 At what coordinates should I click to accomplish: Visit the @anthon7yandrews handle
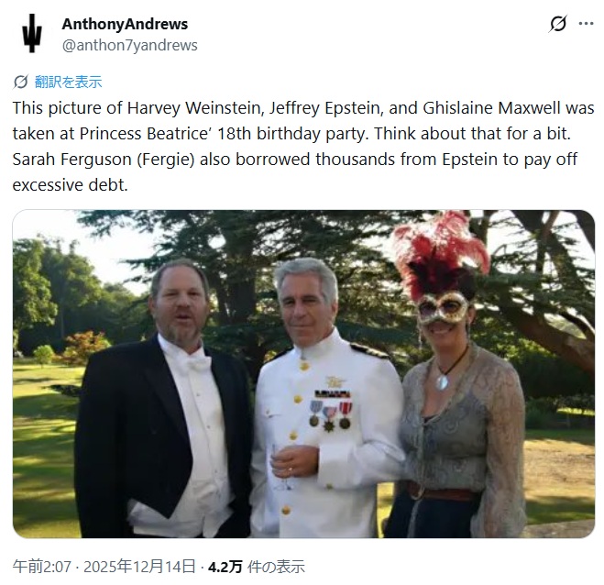(130, 45)
